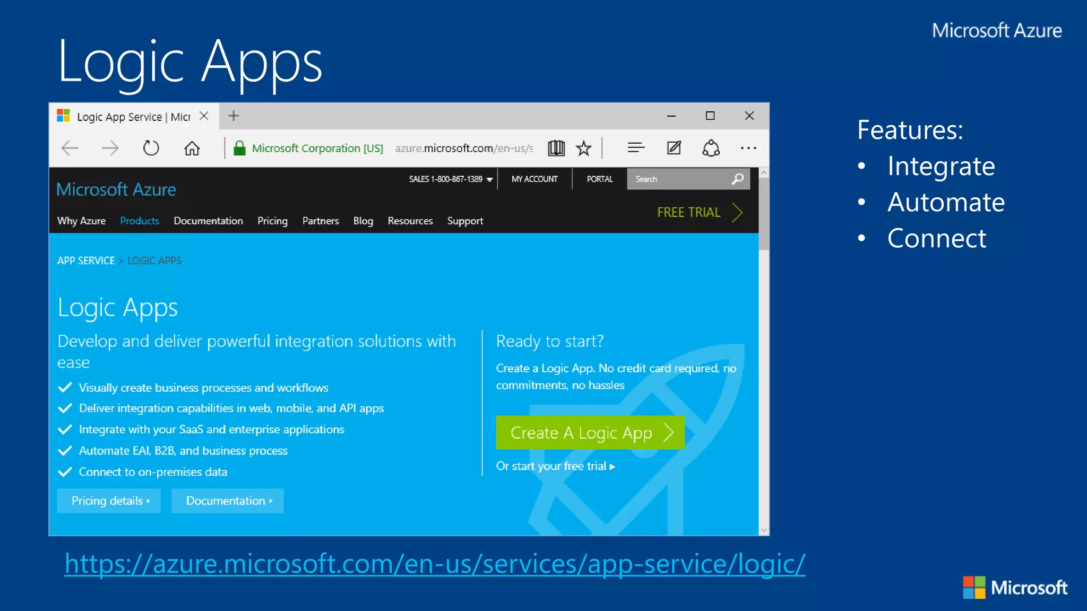Image resolution: width=1087 pixels, height=611 pixels.
Task: Open the PORTAL link
Action: pos(600,179)
